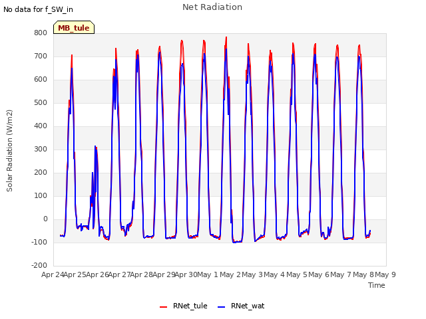The width and height of the screenshot is (426, 319).
Task: Click the May 3 x-axis tick label
Action: tap(252, 274)
